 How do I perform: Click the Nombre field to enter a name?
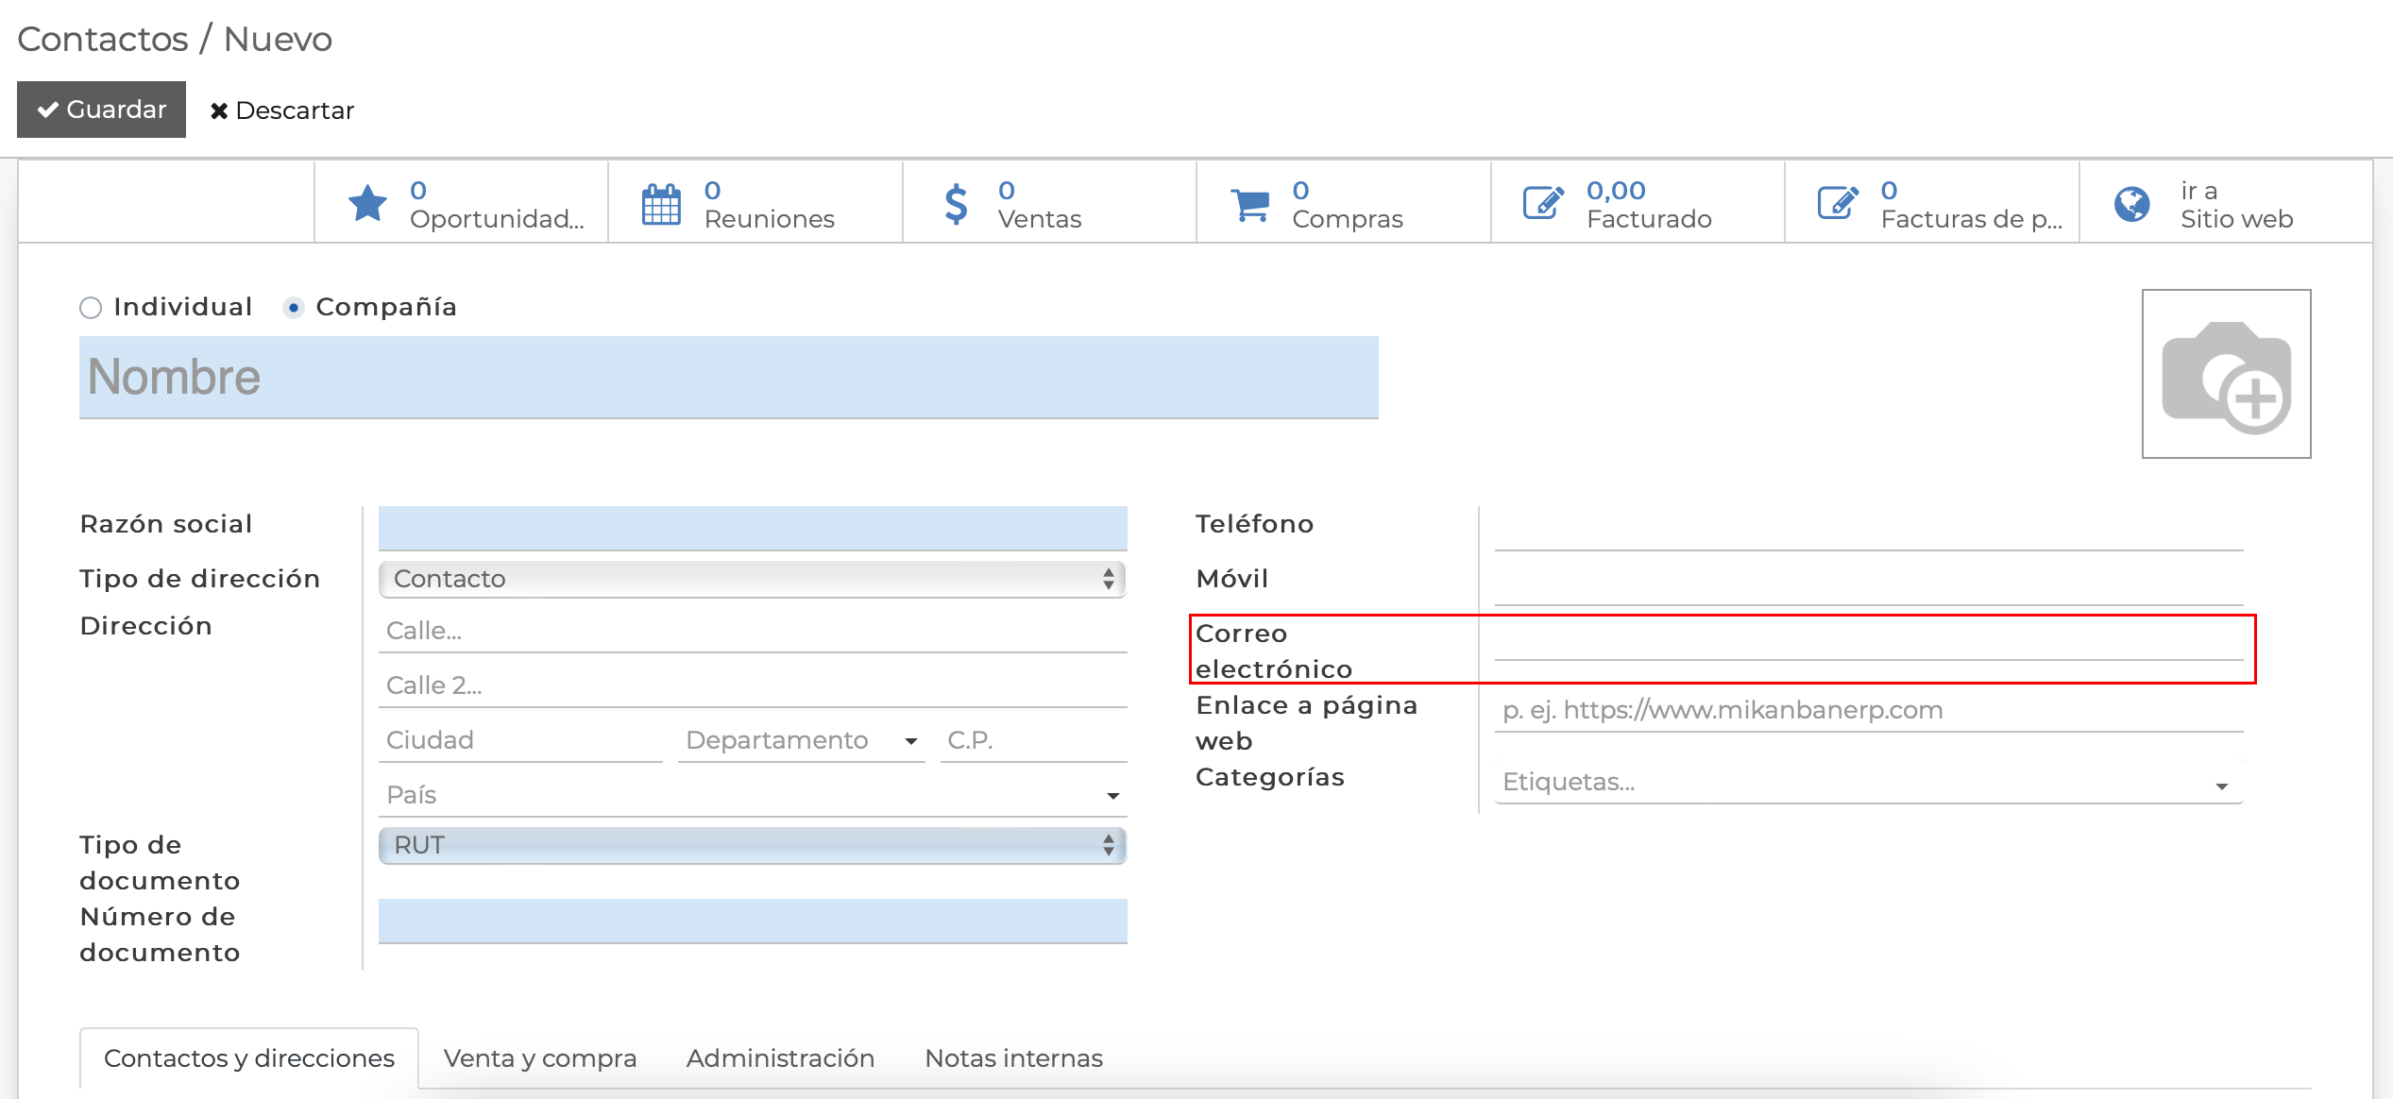tap(727, 377)
